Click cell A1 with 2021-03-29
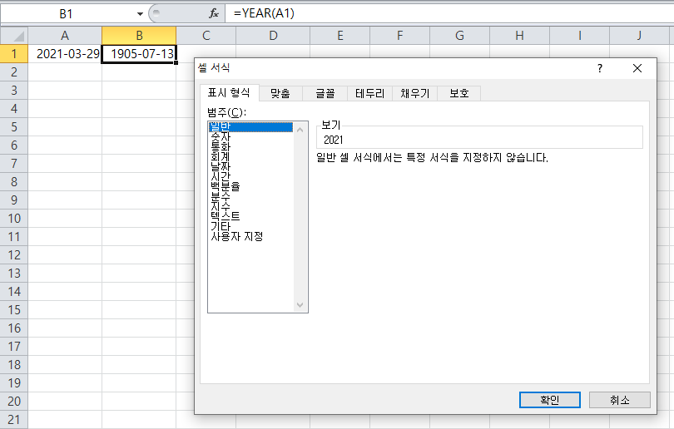 pos(65,54)
